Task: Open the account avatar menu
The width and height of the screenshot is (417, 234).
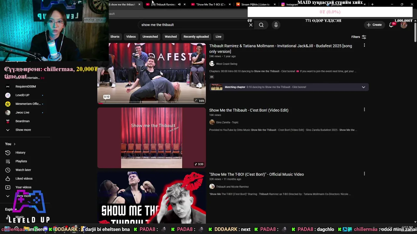Action: (404, 25)
